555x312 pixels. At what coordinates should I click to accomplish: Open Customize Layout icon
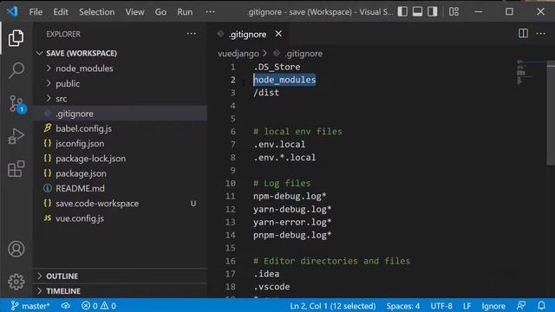(x=454, y=11)
